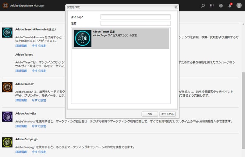Click the Adobe Target 設定 template title

tap(104, 32)
